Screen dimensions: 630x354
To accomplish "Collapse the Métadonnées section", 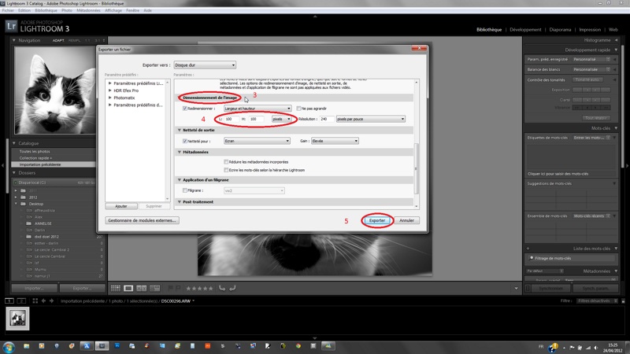I will (180, 152).
